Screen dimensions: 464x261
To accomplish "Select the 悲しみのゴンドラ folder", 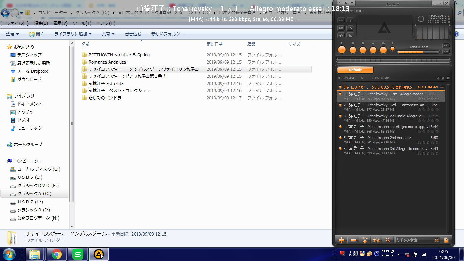I will point(105,98).
